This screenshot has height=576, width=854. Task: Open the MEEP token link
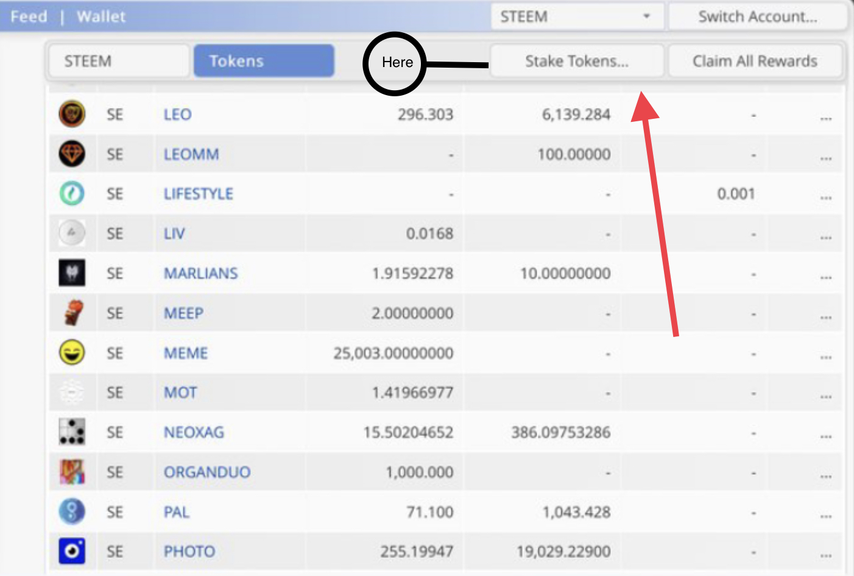click(x=183, y=313)
